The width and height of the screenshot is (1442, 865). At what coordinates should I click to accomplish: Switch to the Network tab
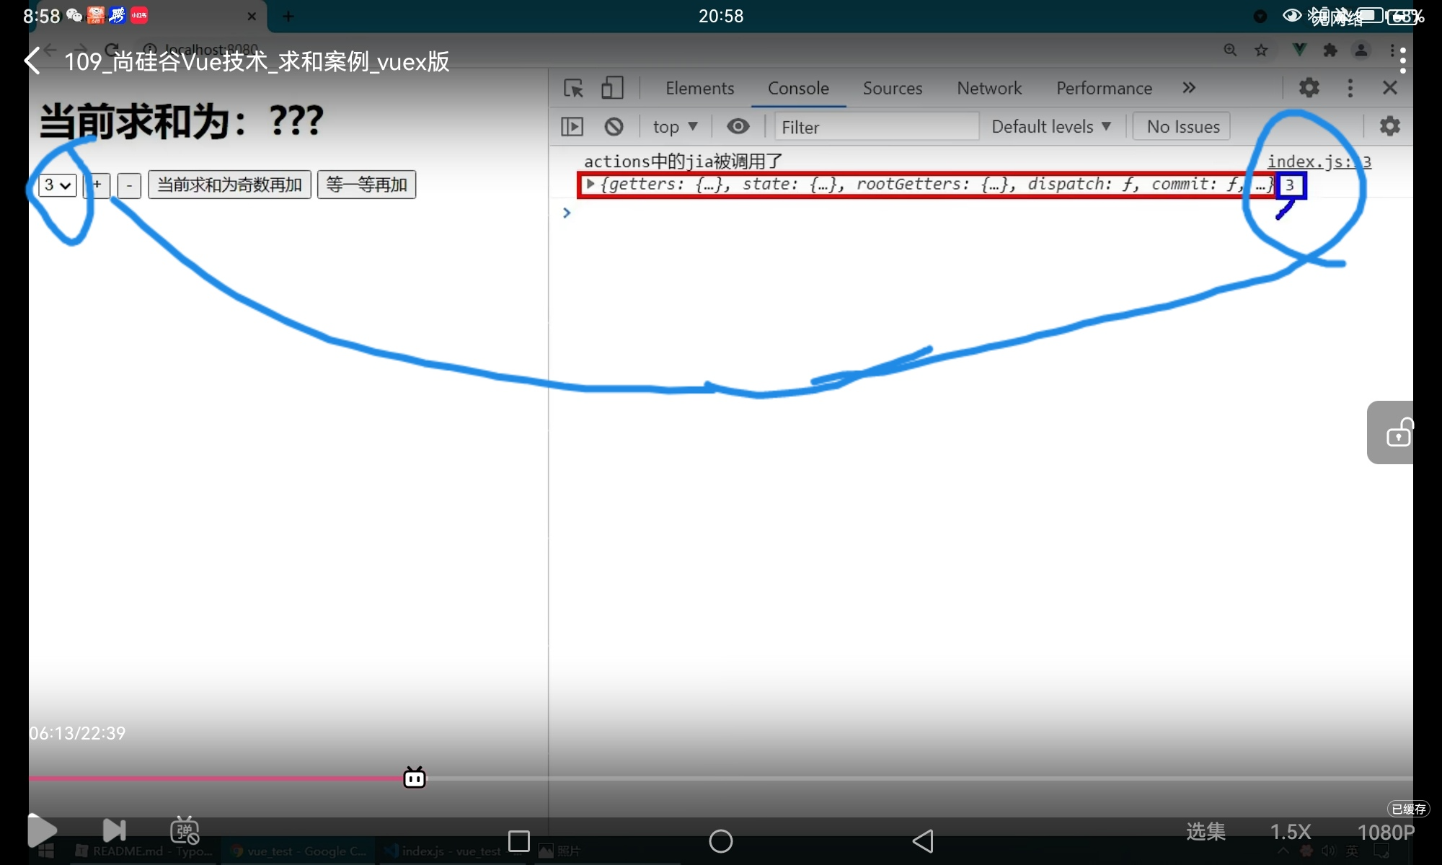[x=989, y=88]
